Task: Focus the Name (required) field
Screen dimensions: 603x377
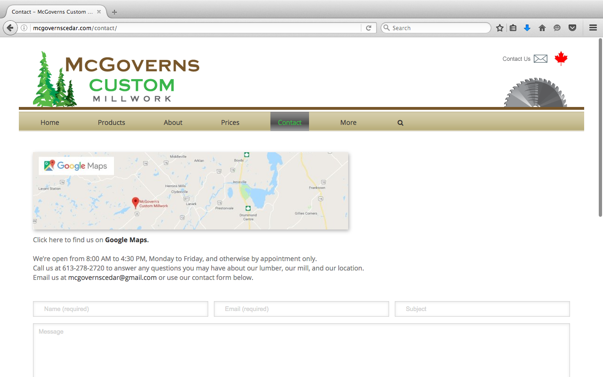Action: [121, 309]
